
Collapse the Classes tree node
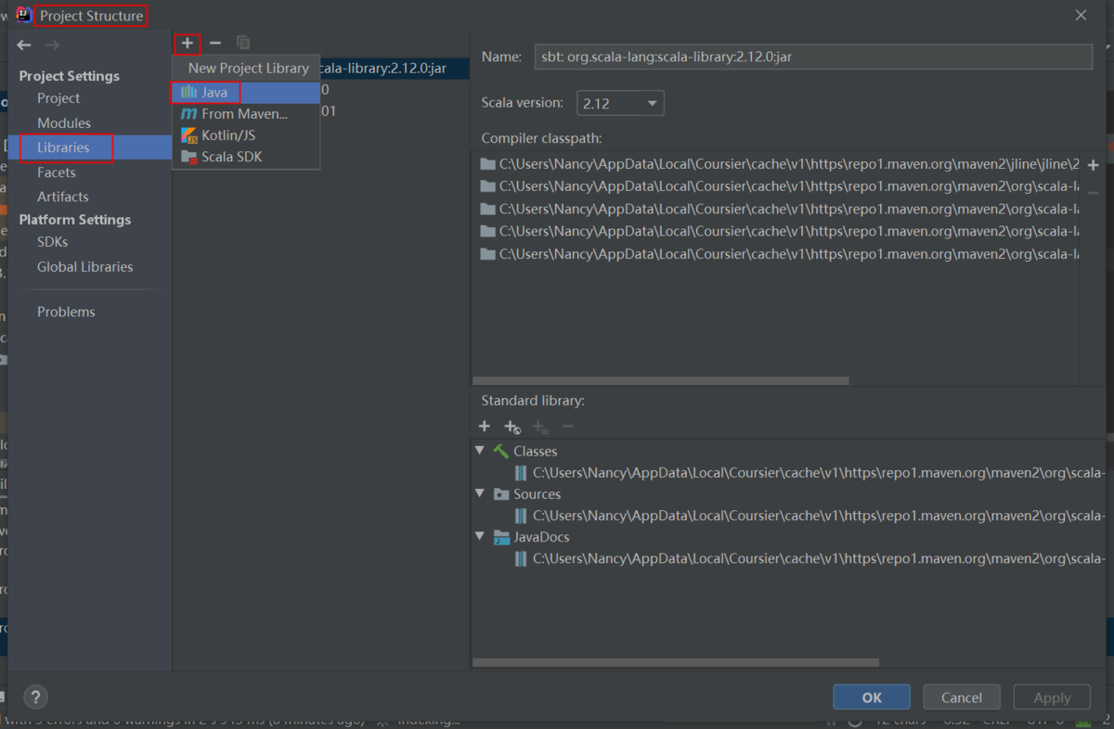(480, 451)
